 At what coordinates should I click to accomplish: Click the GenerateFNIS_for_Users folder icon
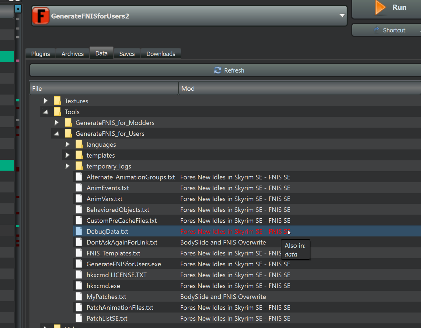(68, 133)
